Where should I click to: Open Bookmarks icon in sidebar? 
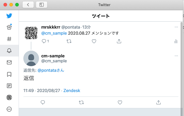(x=9, y=74)
